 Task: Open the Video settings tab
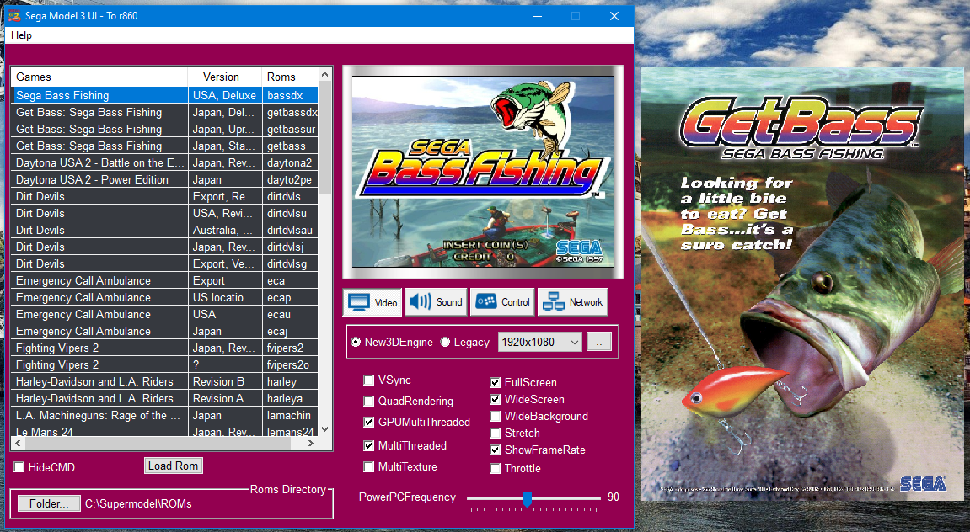(x=372, y=302)
